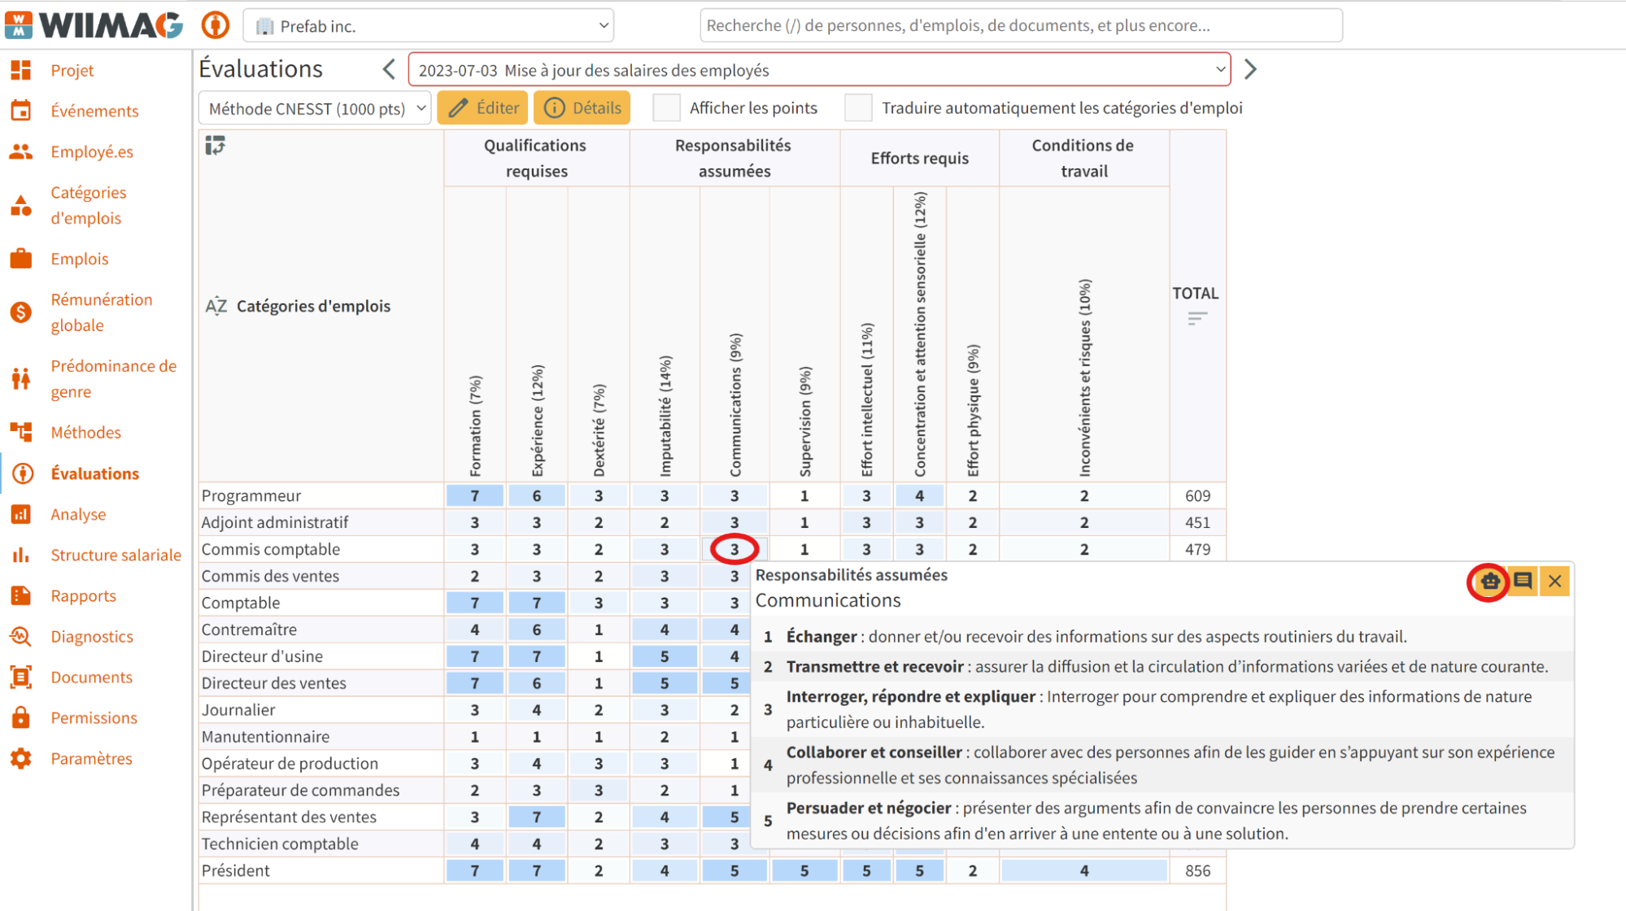Viewport: 1626px width, 911px height.
Task: Click the Permissions lock icon
Action: [21, 717]
